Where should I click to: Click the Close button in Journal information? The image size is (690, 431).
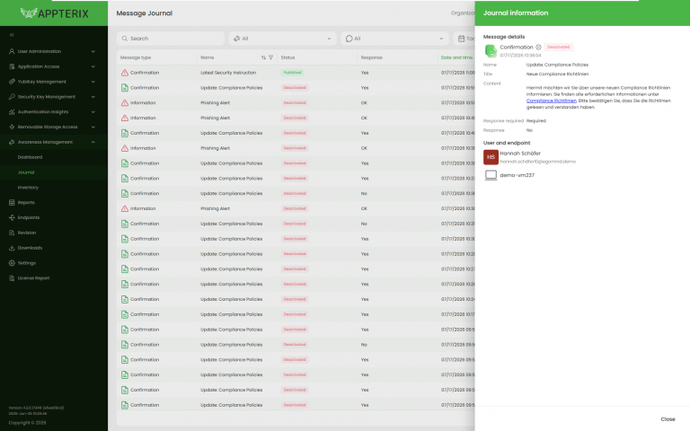[x=668, y=419]
